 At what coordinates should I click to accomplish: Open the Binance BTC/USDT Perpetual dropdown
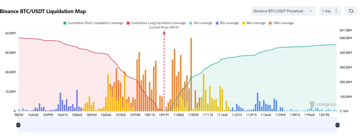(283, 11)
